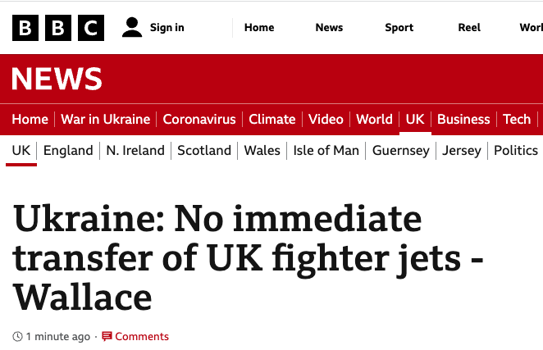Choose Isle of Man sub-section

click(326, 150)
